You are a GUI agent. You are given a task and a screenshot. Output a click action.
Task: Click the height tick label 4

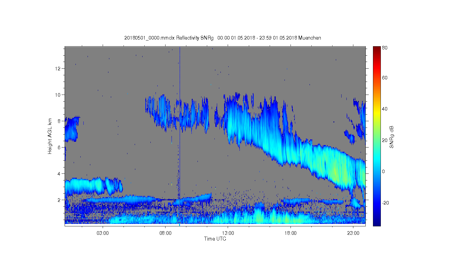pos(59,173)
